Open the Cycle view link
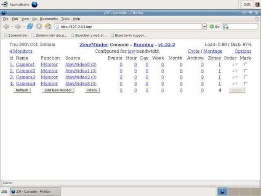261x196 pixels. click(x=194, y=51)
